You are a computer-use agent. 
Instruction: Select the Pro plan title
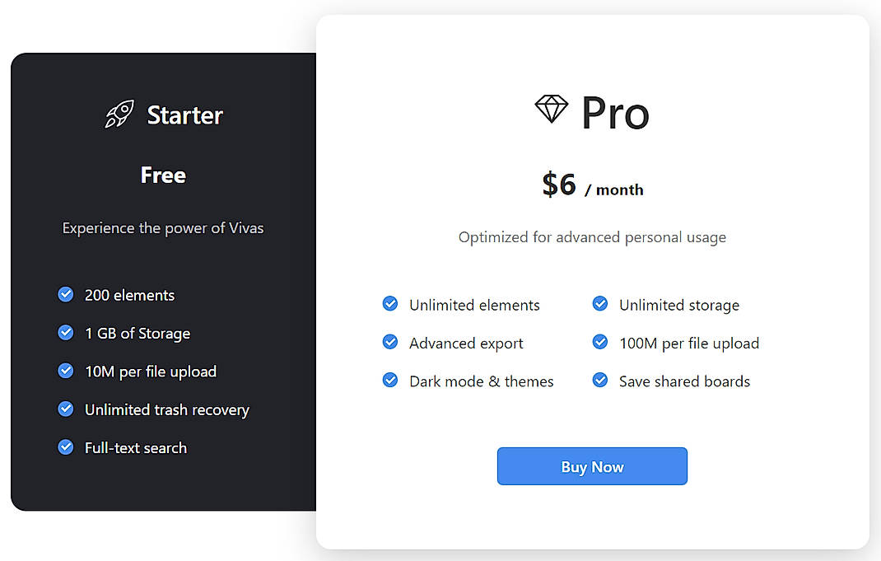(614, 114)
